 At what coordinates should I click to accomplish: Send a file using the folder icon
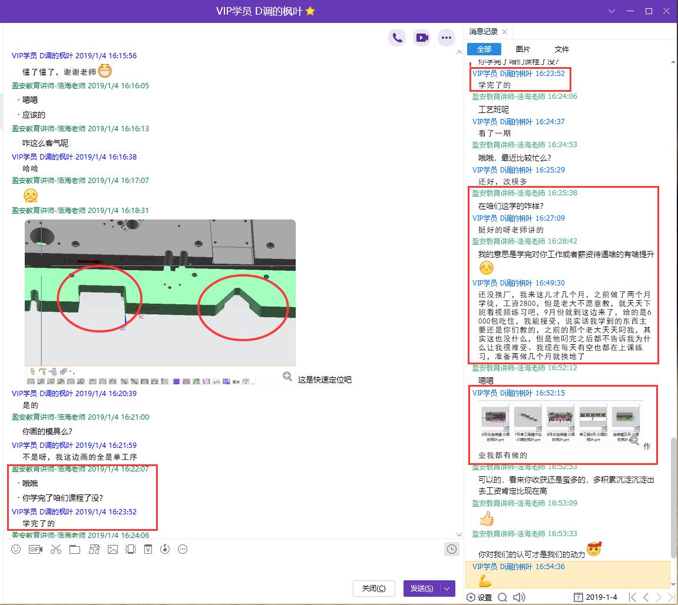point(75,549)
